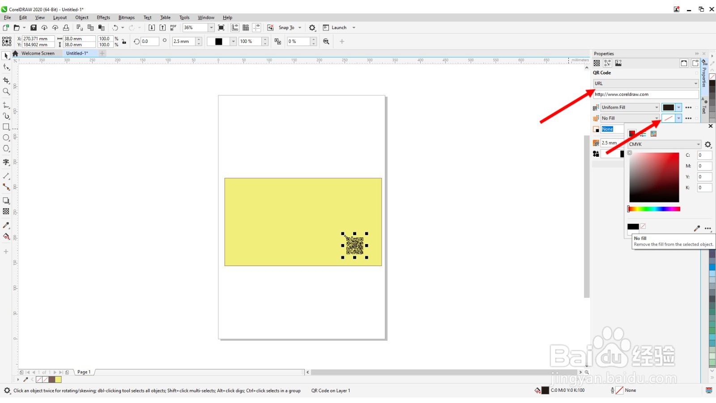Click the yellow swatch in the document palette
716x403 pixels.
[x=58, y=380]
